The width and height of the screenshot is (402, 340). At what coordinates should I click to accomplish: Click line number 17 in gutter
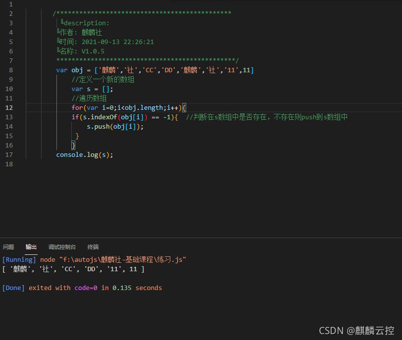pyautogui.click(x=9, y=155)
